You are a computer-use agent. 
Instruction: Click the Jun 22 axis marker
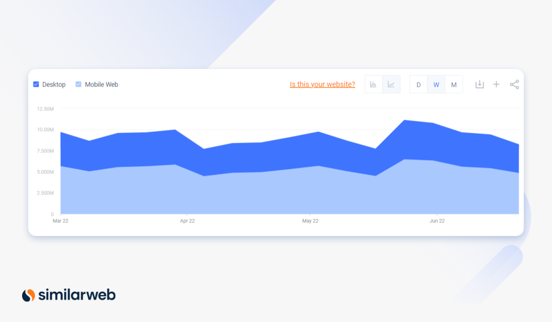tap(437, 221)
